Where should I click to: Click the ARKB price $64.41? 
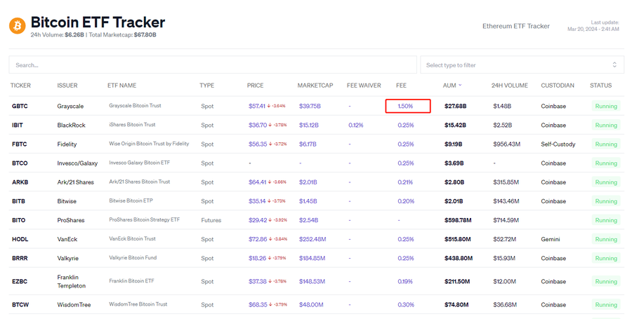click(x=257, y=182)
